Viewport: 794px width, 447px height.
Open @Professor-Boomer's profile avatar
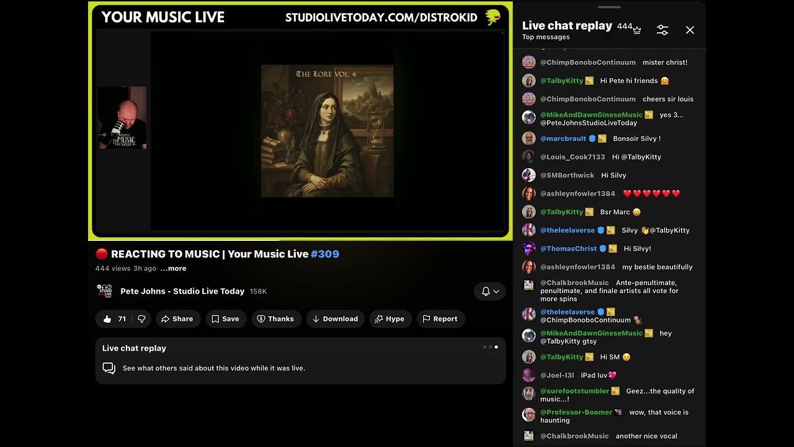point(529,415)
